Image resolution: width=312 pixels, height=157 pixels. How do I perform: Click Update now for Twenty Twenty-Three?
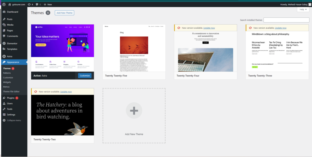click(x=281, y=28)
